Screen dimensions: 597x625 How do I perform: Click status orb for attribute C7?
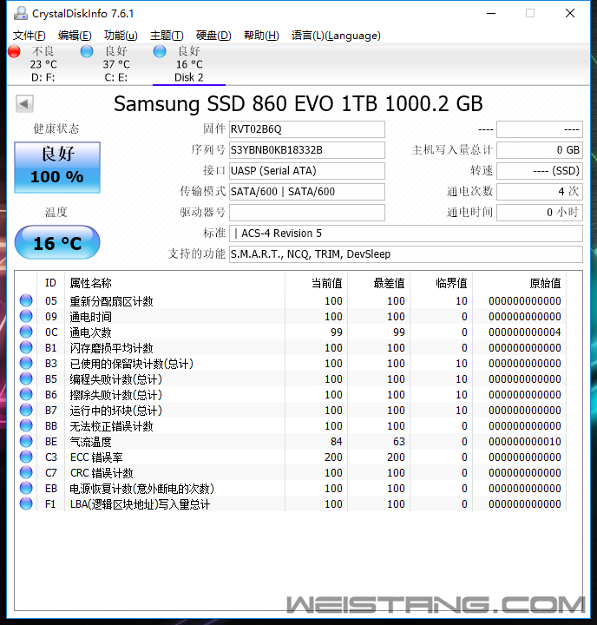point(26,472)
